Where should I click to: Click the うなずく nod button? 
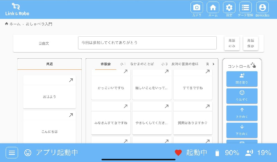[242, 96]
